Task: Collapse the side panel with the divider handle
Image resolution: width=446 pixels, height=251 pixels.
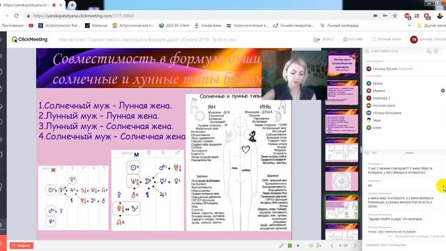Action: point(361,149)
